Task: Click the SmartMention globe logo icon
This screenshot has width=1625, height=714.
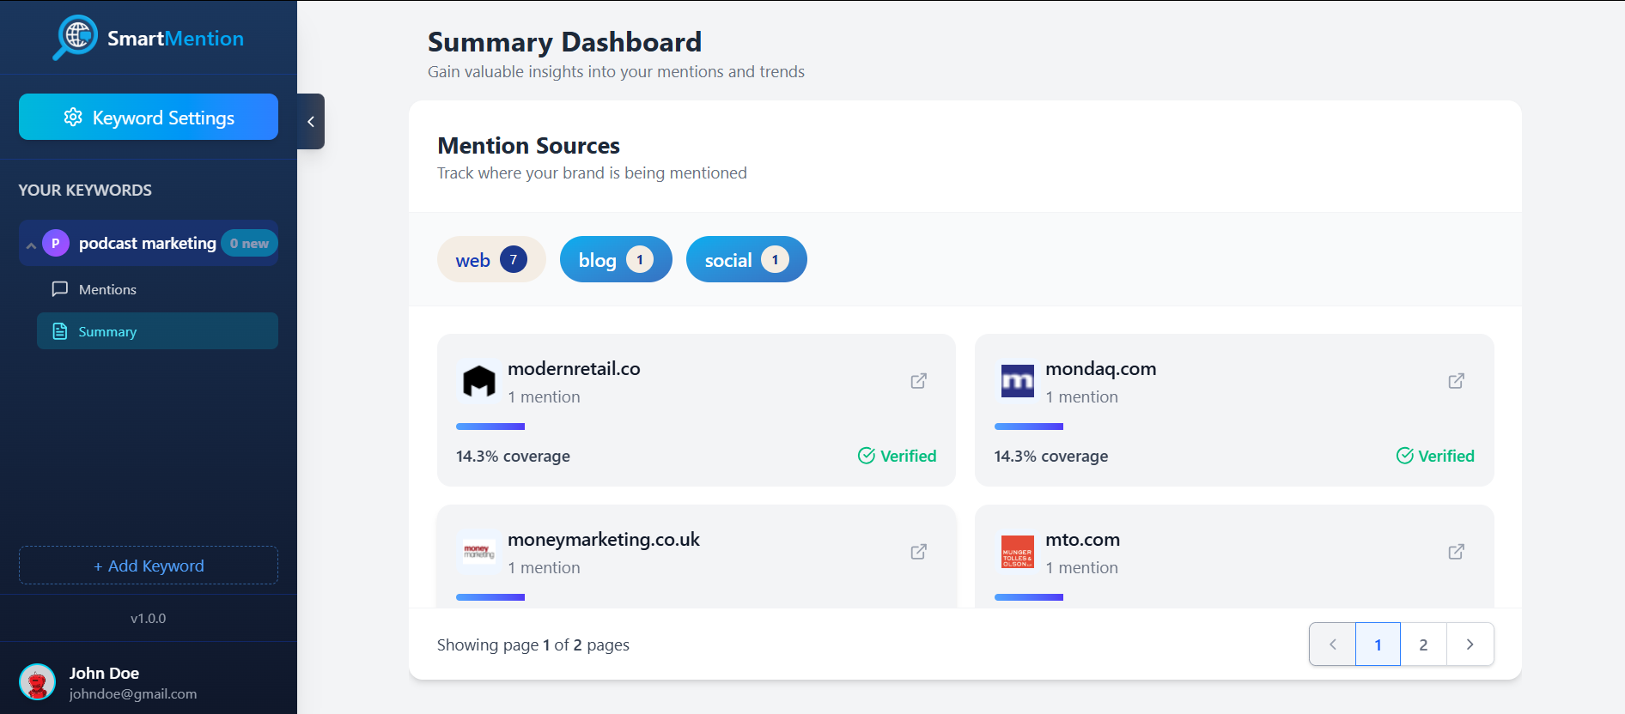Action: (x=76, y=37)
